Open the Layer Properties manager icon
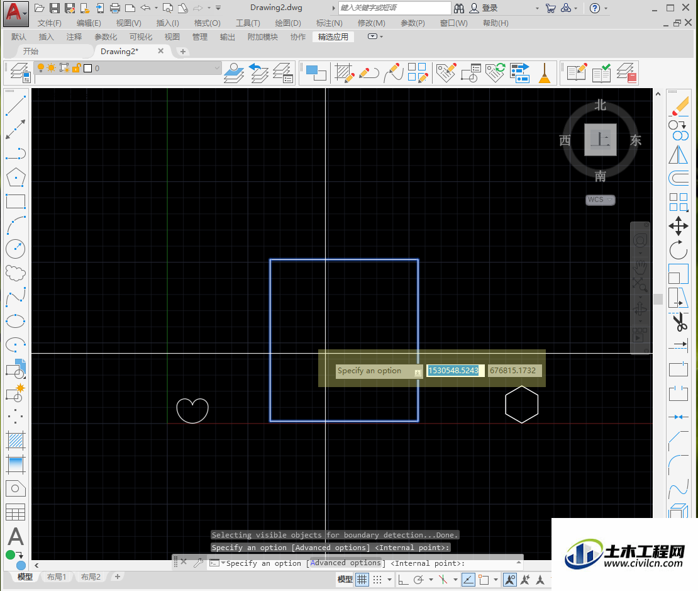 21,72
